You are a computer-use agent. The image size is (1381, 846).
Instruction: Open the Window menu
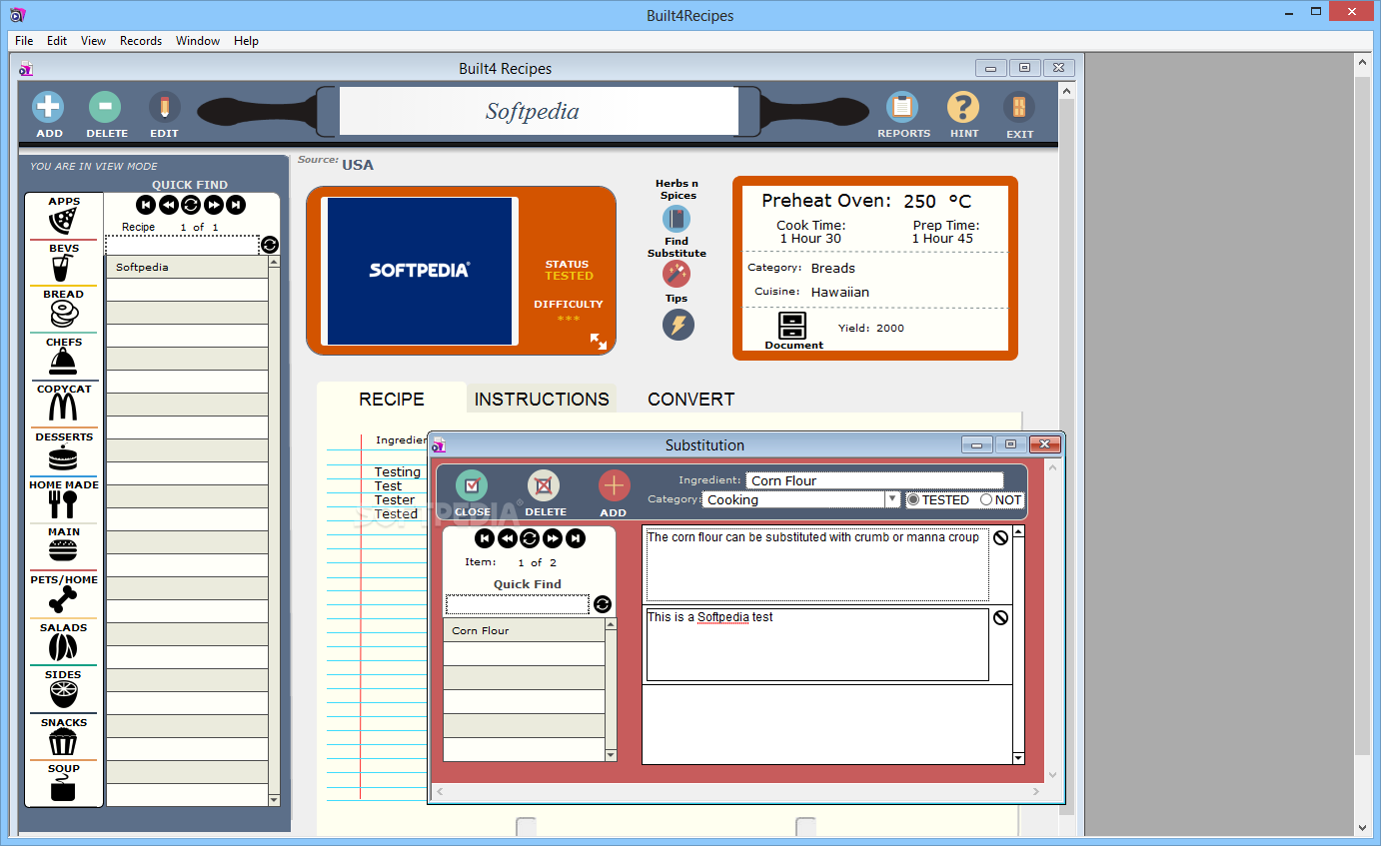pos(198,41)
